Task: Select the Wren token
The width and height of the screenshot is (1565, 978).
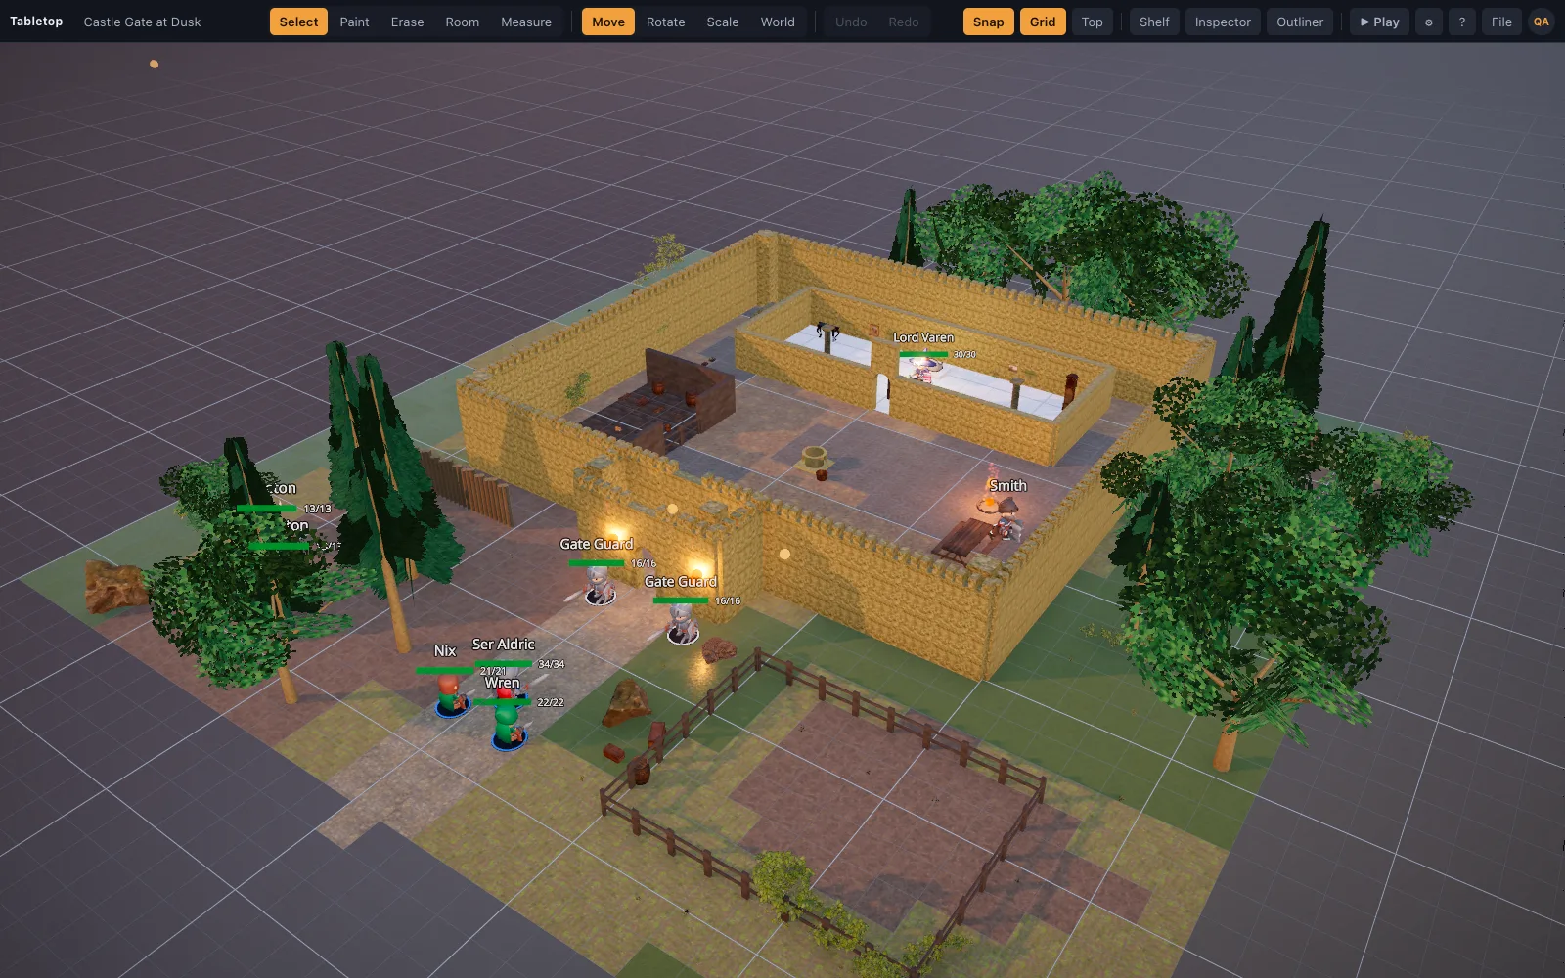Action: tap(508, 727)
